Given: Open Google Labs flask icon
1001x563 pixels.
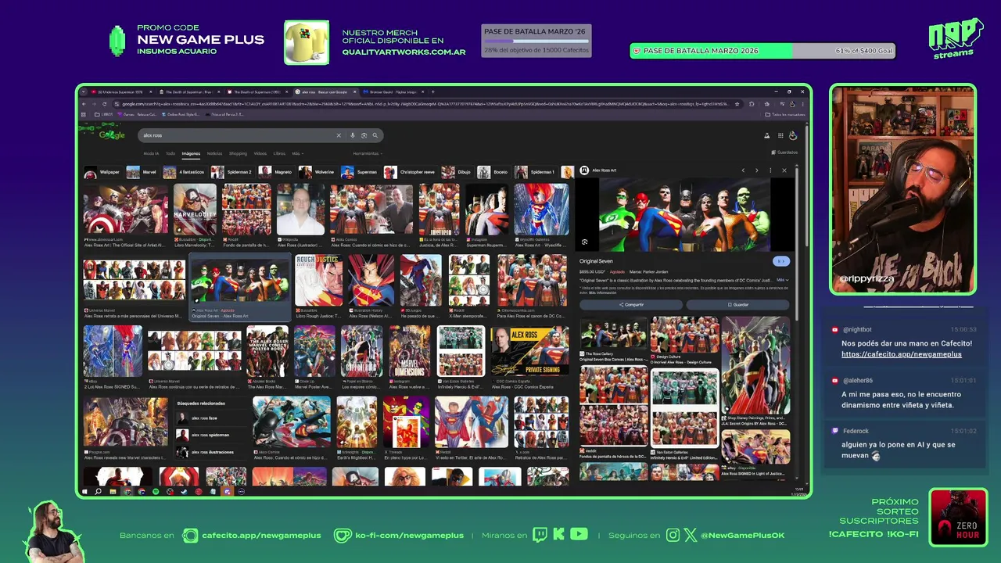Looking at the screenshot, I should click(766, 135).
